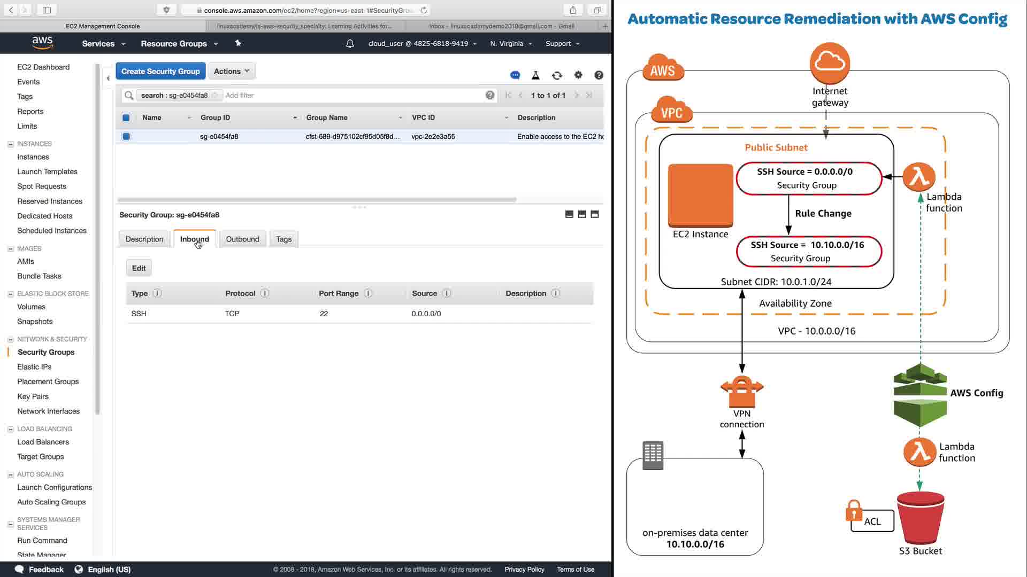Uncheck the sg-e0454fa8 row checkbox
Screen dimensions: 1027x577
click(126, 136)
